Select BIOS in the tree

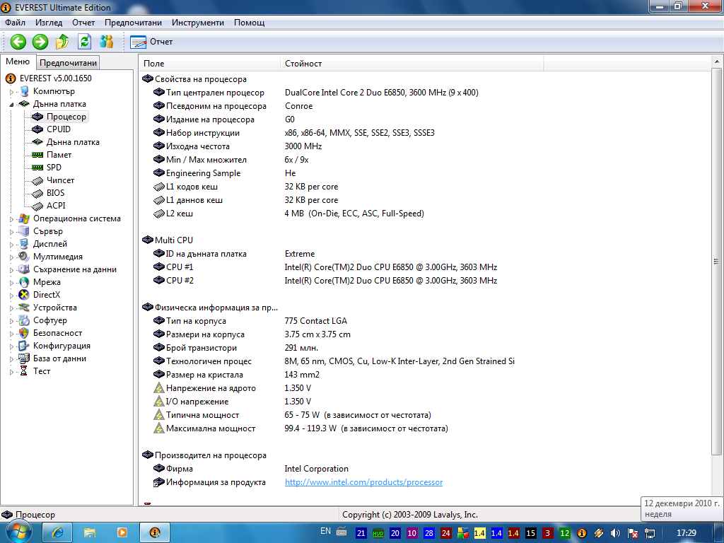click(55, 192)
